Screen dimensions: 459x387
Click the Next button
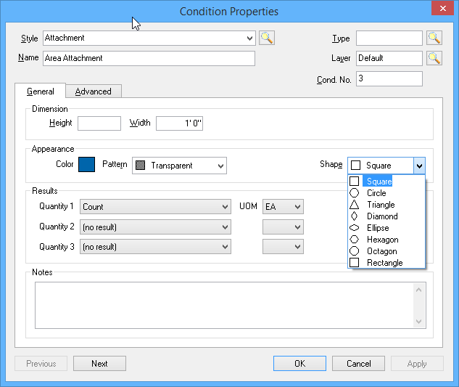[99, 364]
